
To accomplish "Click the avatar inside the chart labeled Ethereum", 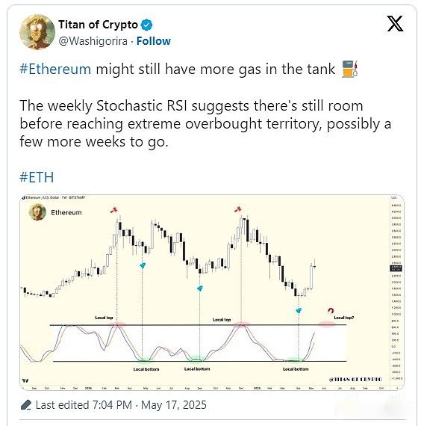I will (x=37, y=212).
